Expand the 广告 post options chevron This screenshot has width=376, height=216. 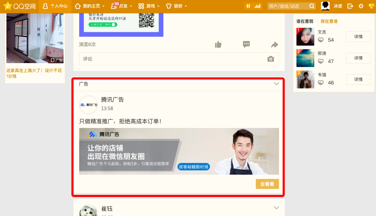[276, 84]
